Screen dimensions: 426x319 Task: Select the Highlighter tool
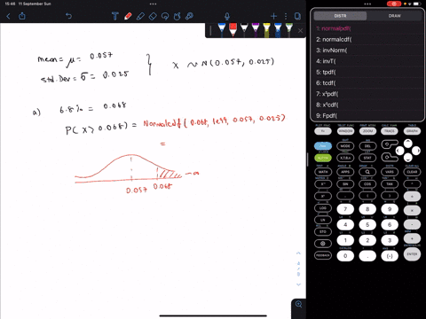coord(140,16)
